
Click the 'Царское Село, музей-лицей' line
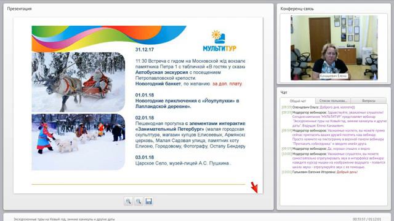183,163
